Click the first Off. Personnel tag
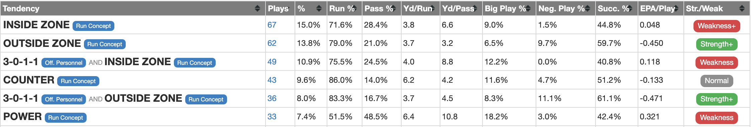 64,63
